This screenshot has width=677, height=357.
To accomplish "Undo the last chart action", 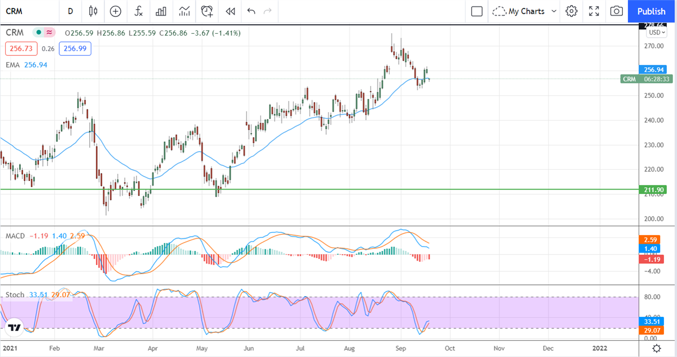I will tap(251, 11).
